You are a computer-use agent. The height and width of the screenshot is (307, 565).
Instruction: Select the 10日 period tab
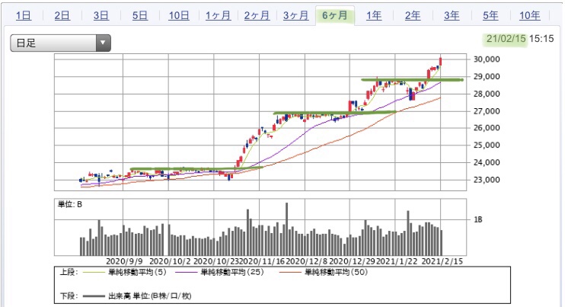point(179,15)
